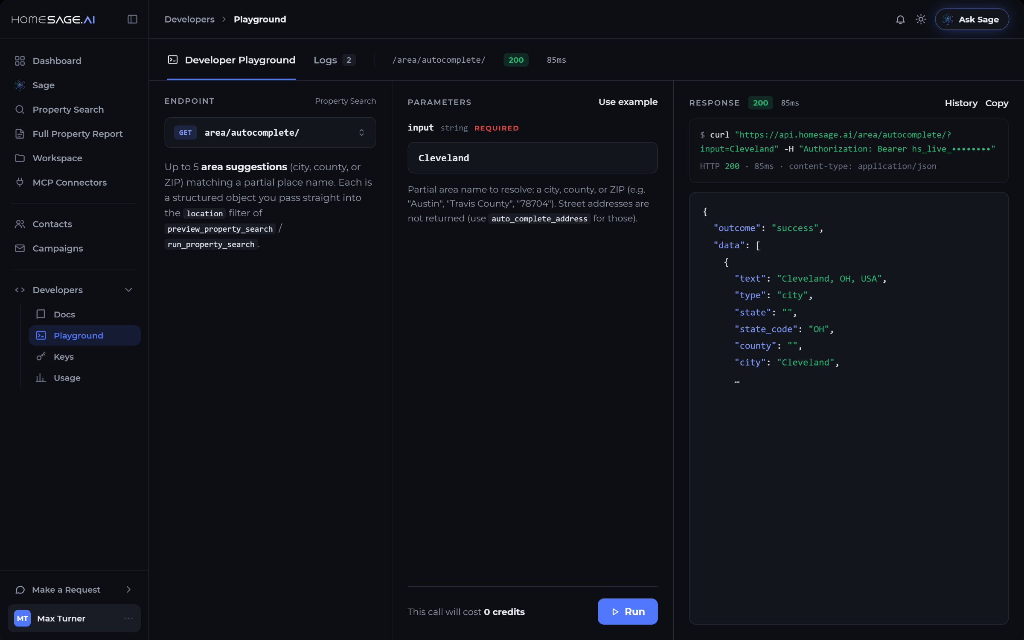
Task: Click the "Cleveland, OH, USA" JSON value
Action: [829, 279]
